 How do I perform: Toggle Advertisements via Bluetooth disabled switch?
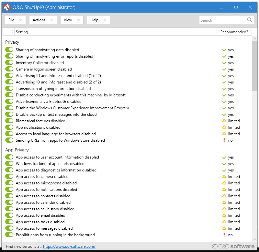[9, 101]
